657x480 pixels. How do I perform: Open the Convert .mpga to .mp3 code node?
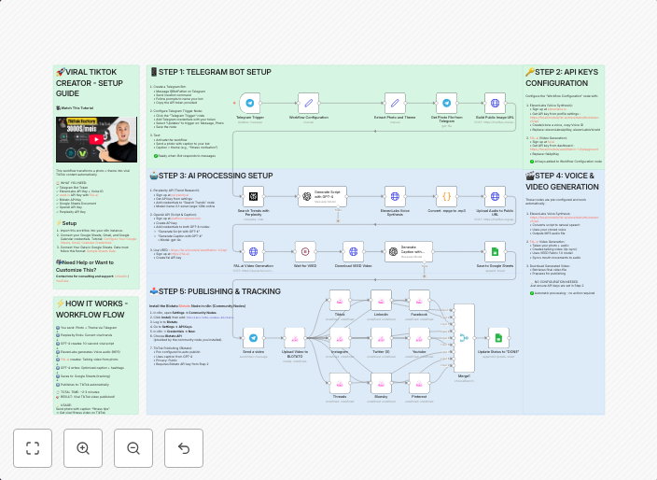(x=447, y=196)
